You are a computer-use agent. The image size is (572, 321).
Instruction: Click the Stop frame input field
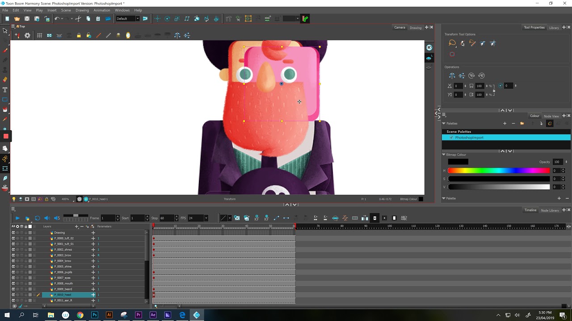coord(168,218)
